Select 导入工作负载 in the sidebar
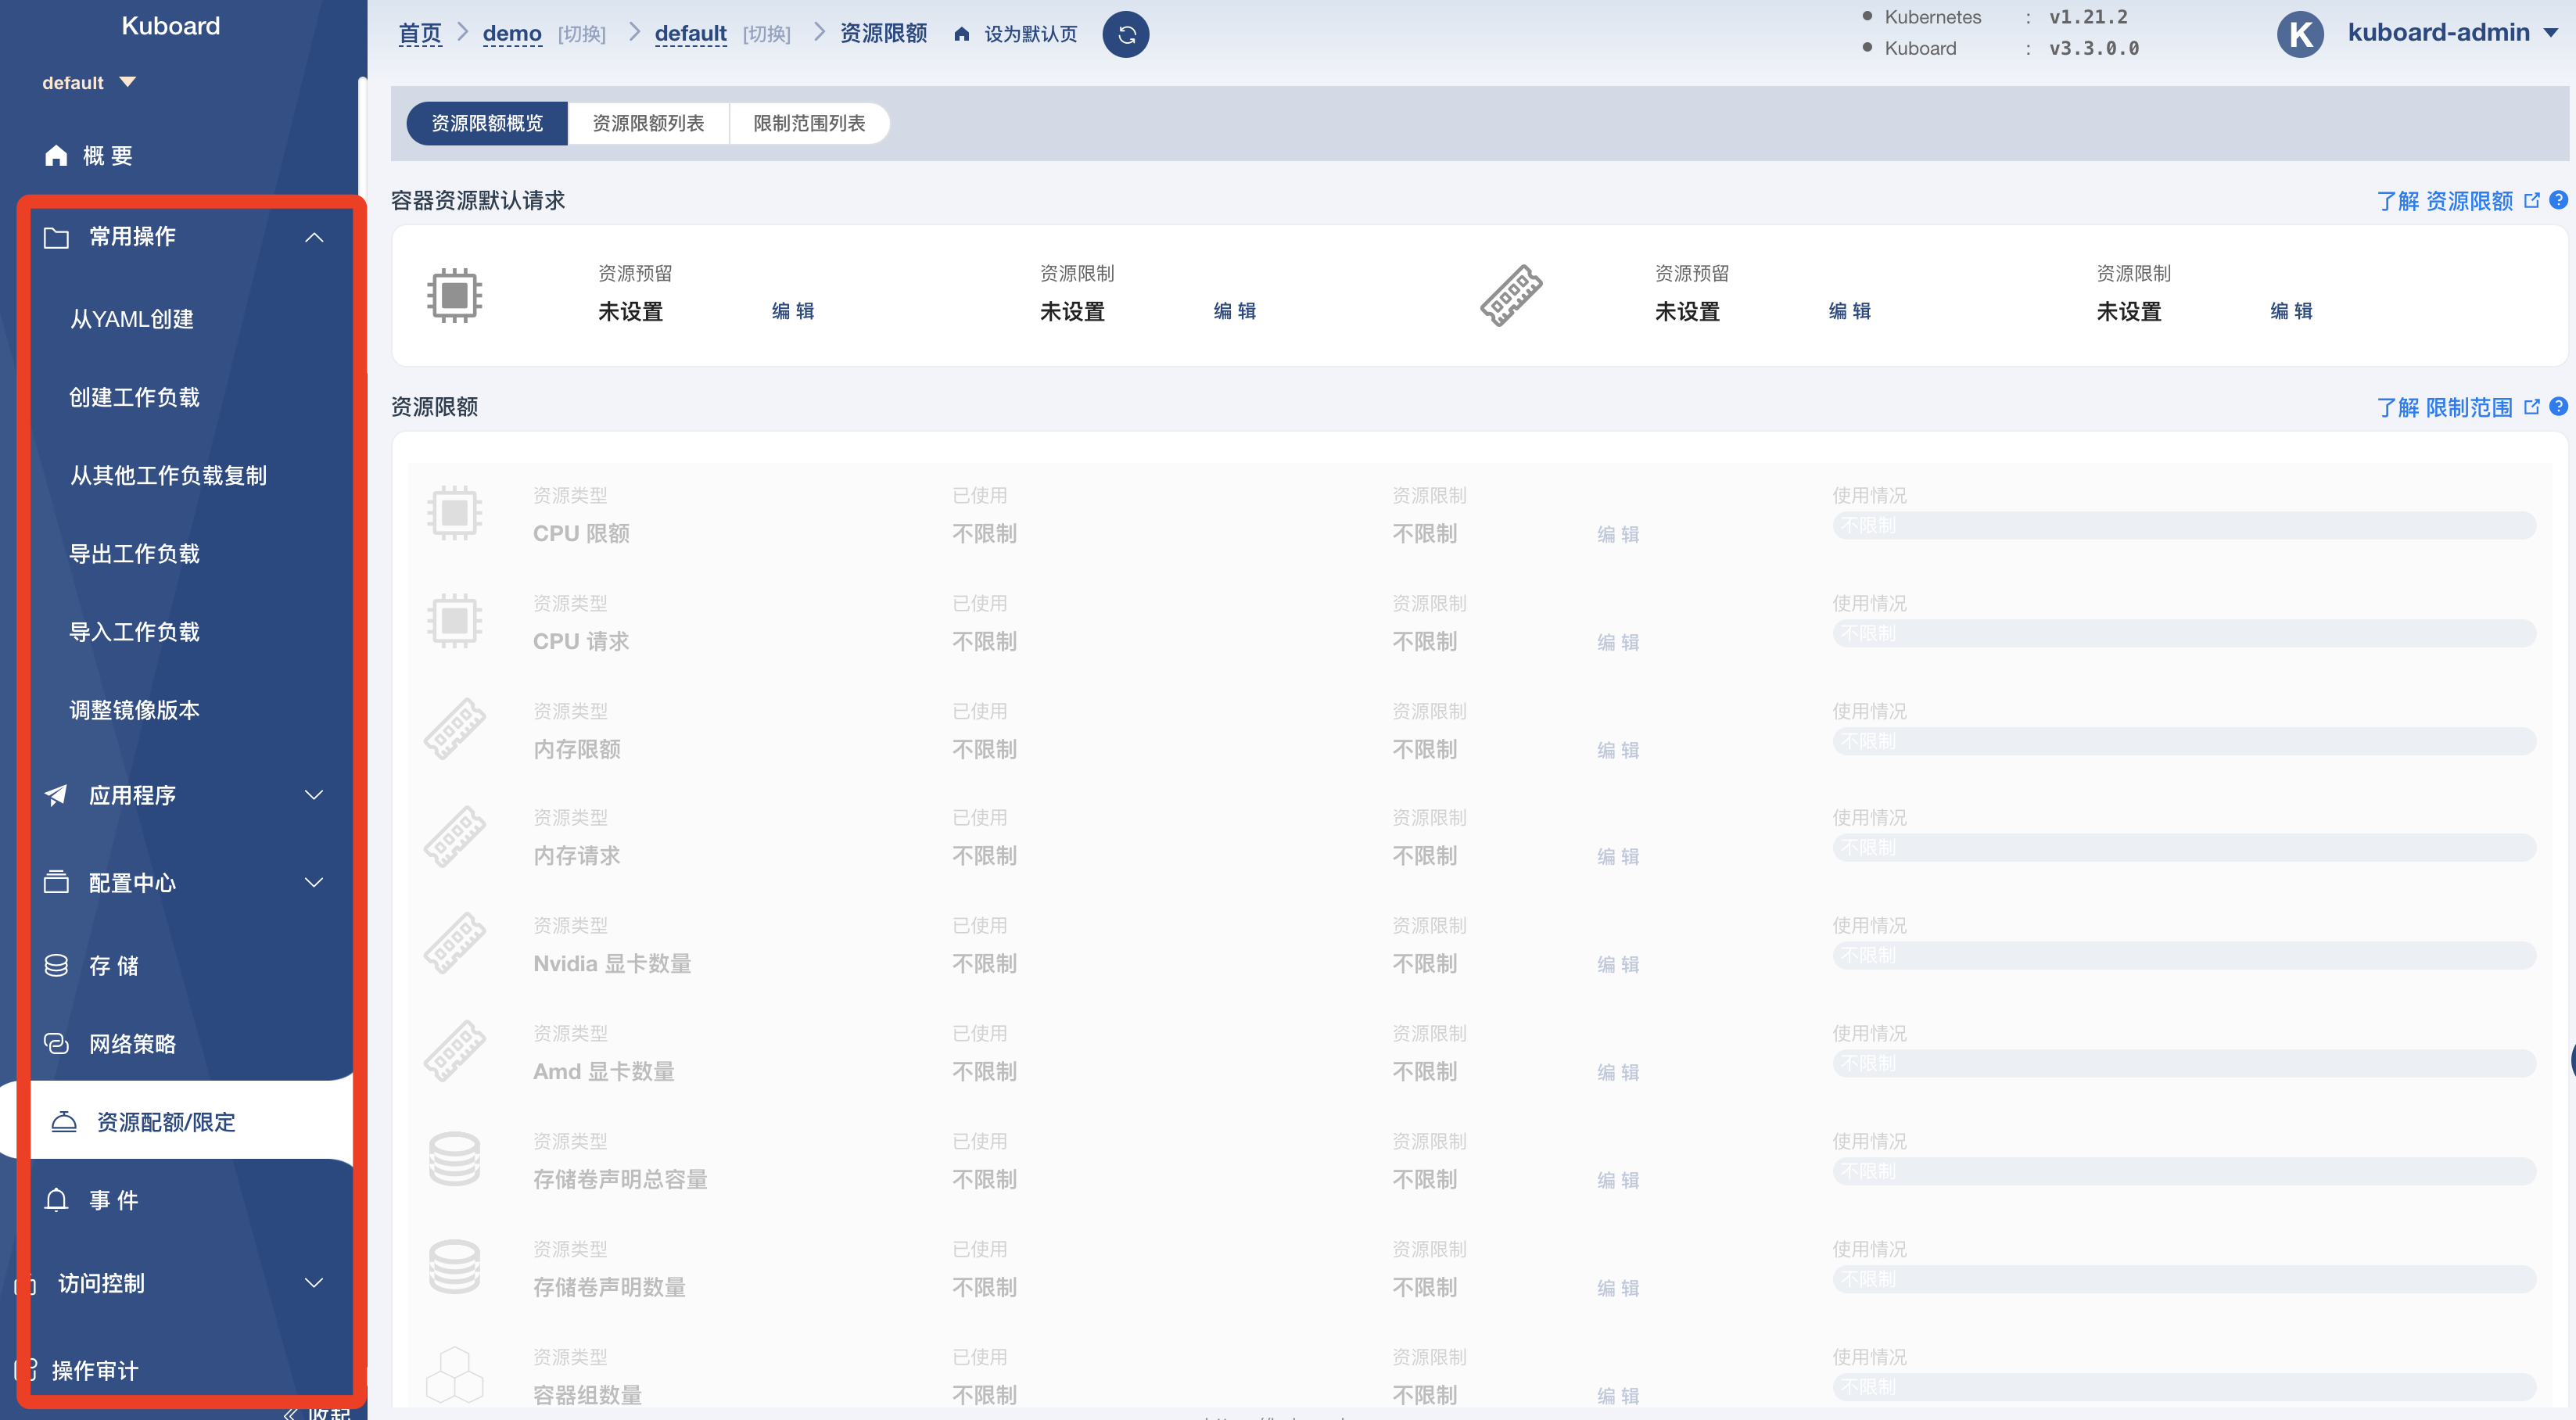Screen dimensions: 2576x1420 tap(134, 631)
